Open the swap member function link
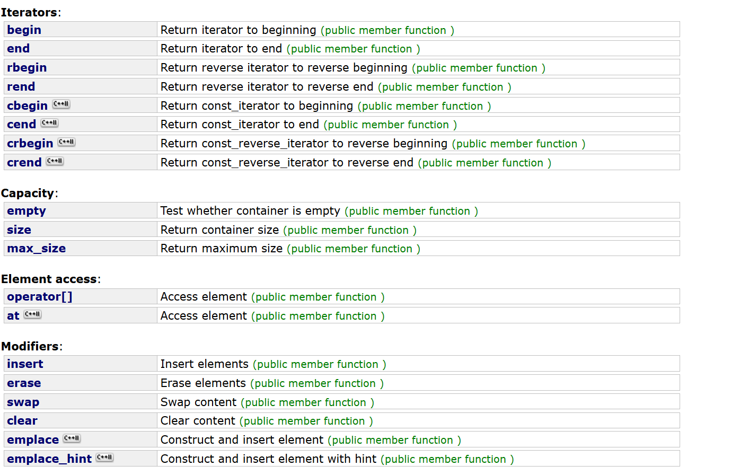Viewport: 731px width, 475px height. click(23, 402)
